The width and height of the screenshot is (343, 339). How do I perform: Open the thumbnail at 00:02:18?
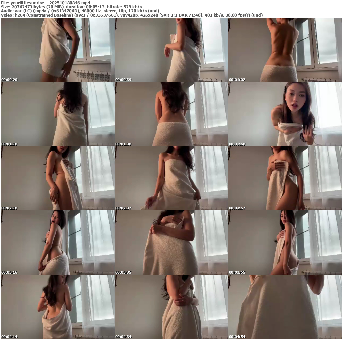pos(57,178)
